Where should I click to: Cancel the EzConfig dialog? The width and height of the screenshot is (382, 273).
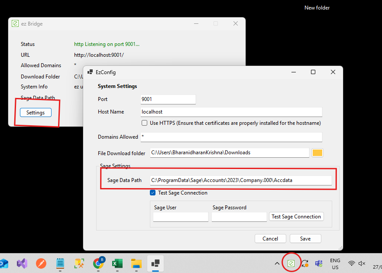(270, 239)
